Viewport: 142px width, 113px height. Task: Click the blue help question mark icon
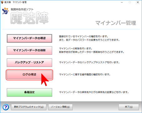[x=6, y=107]
